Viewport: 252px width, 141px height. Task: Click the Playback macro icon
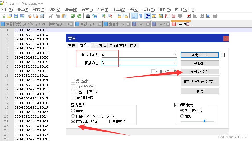tap(202, 16)
